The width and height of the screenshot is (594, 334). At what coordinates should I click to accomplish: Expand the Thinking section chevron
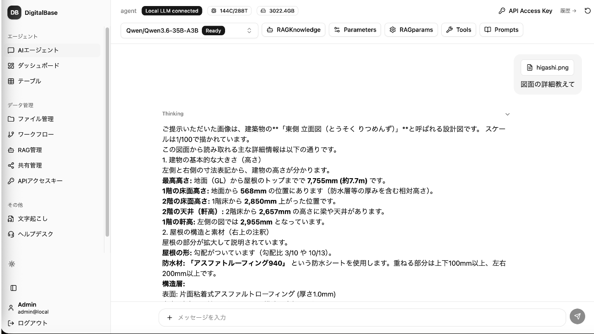[x=507, y=114]
